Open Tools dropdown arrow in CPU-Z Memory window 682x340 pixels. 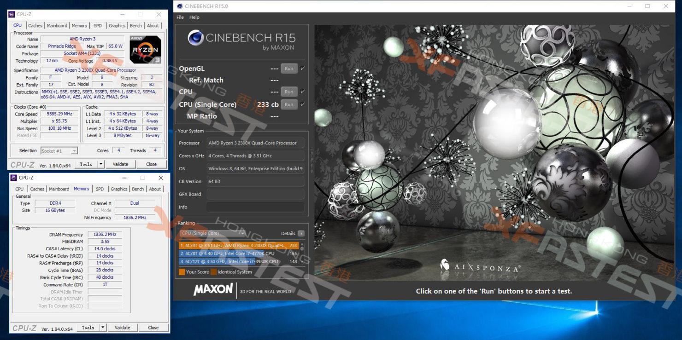click(x=103, y=328)
